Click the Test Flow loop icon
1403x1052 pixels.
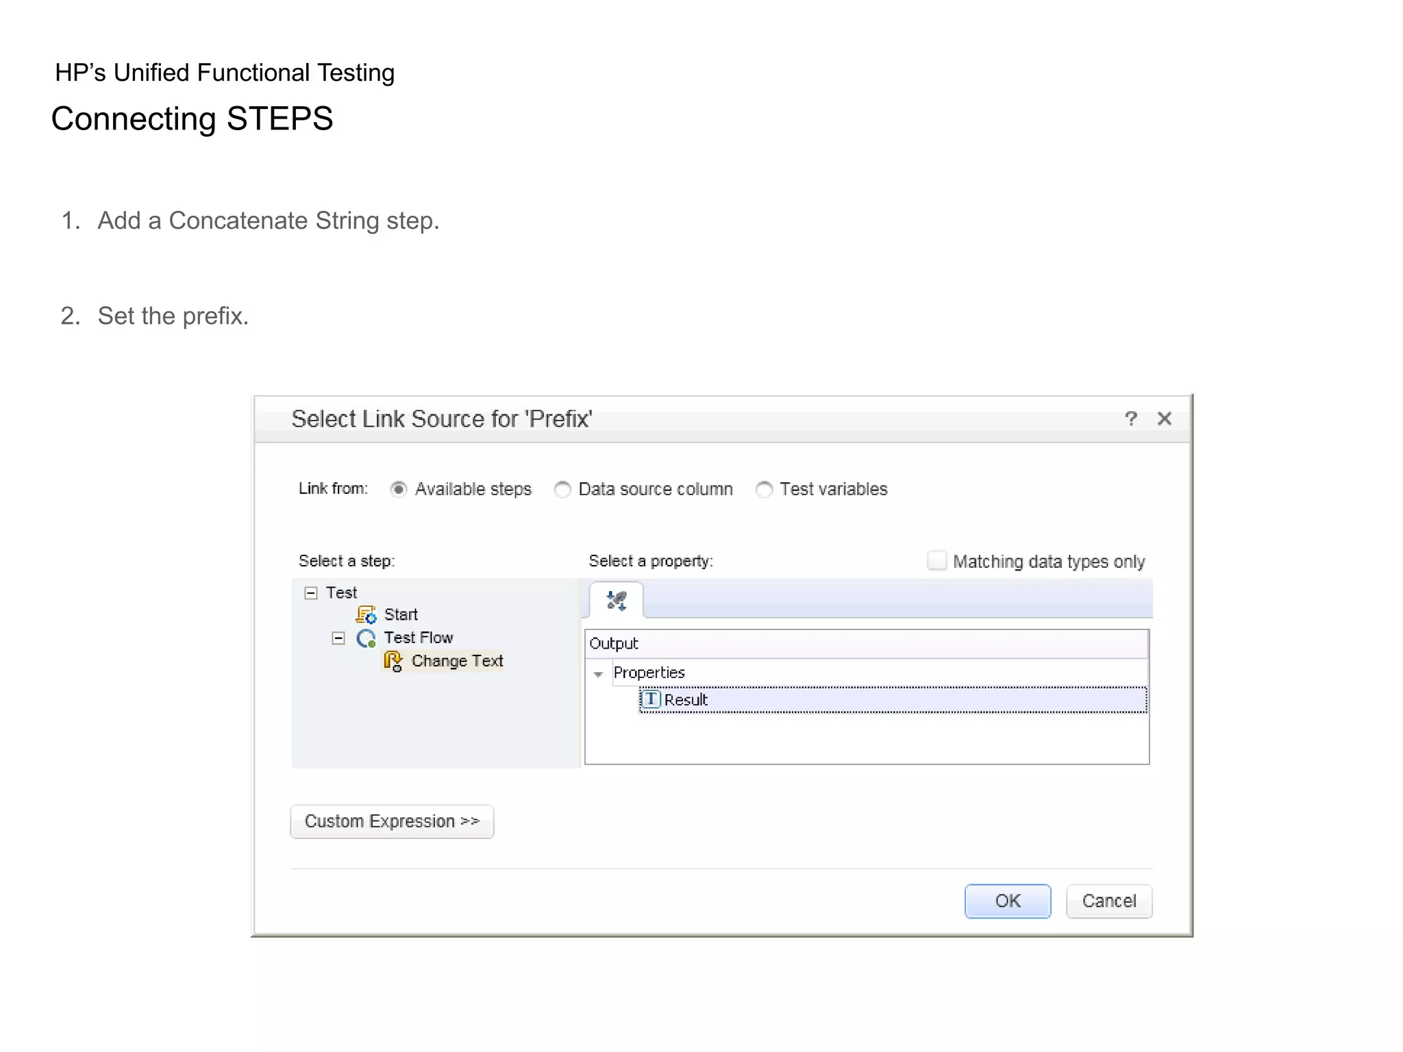(367, 638)
